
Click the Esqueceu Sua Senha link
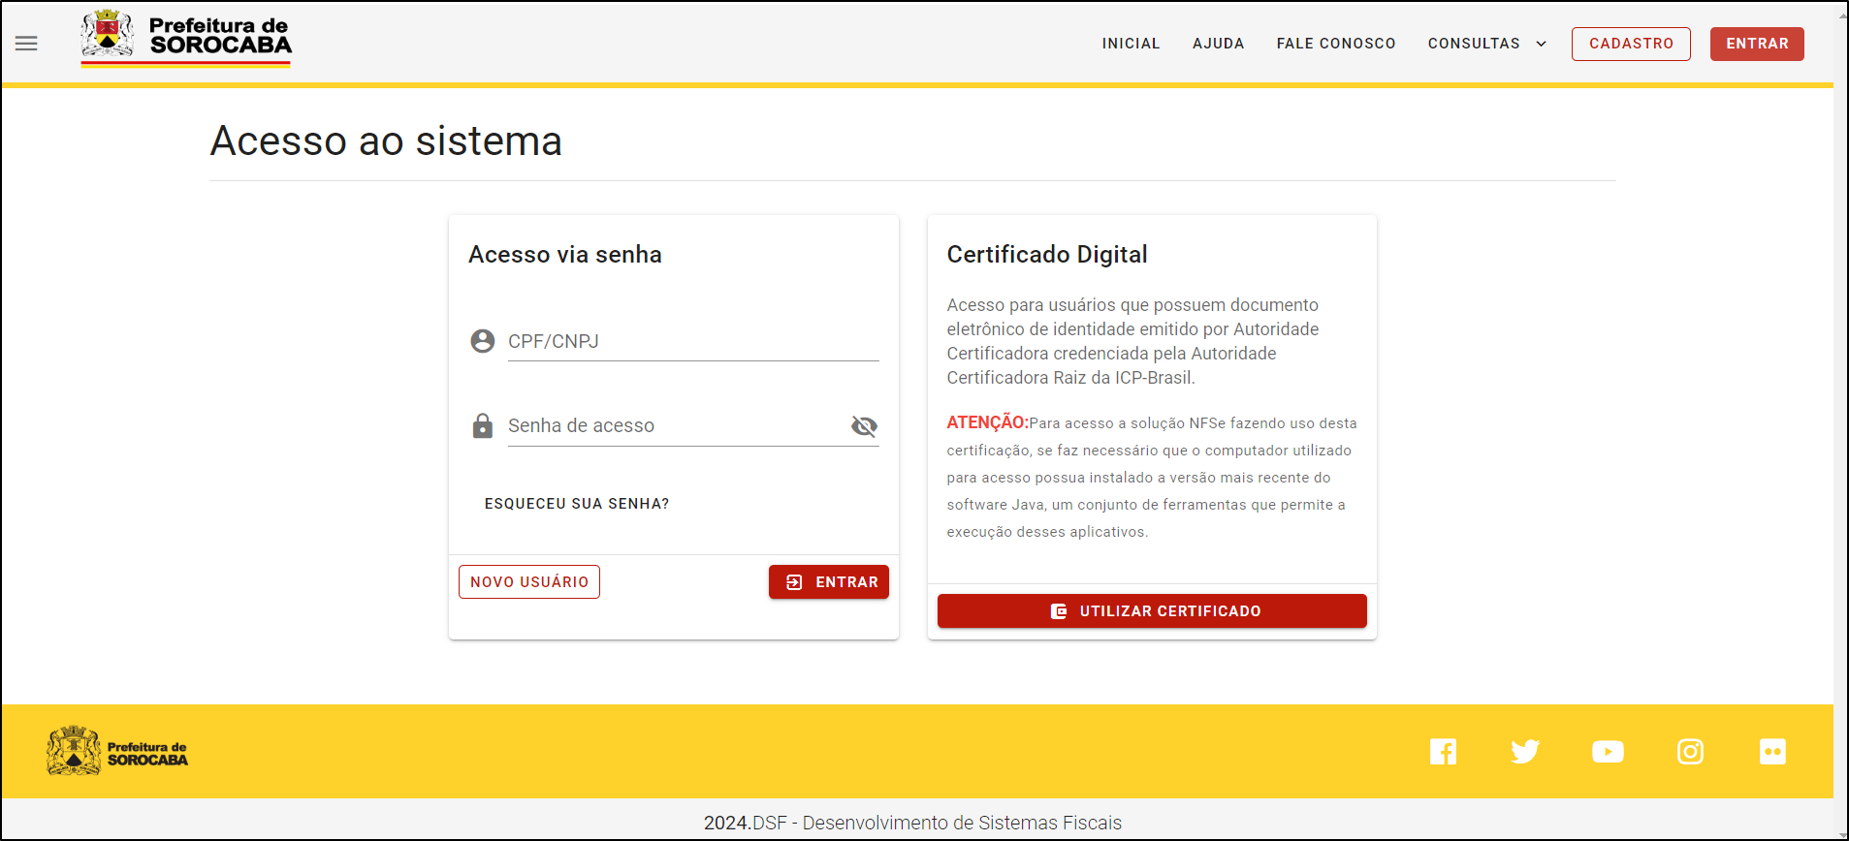[577, 504]
